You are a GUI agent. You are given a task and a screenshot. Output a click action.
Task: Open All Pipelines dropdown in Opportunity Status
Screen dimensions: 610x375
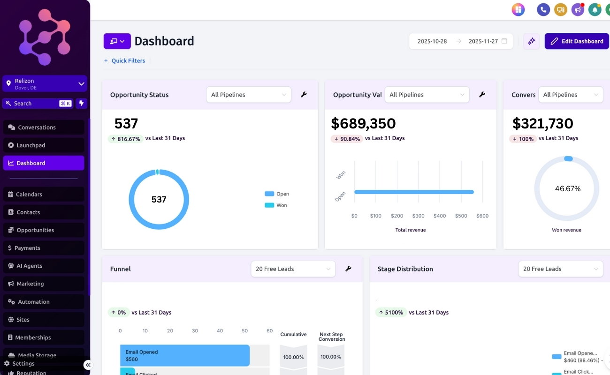(249, 95)
